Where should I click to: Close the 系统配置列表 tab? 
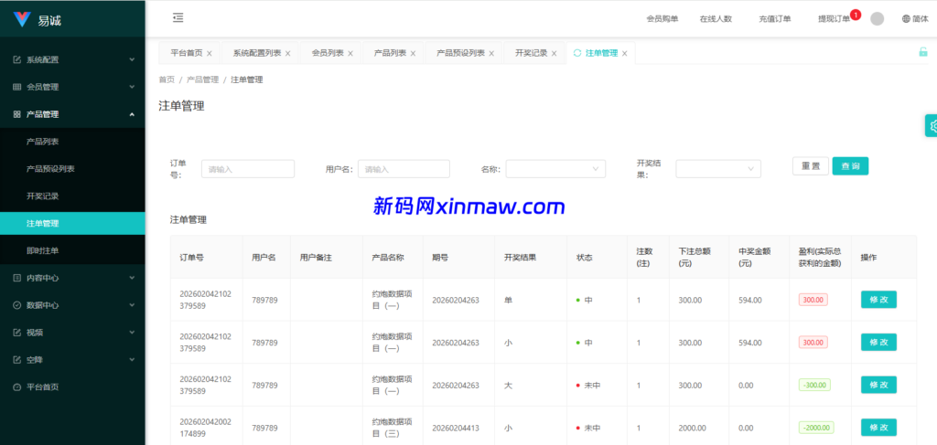(287, 54)
